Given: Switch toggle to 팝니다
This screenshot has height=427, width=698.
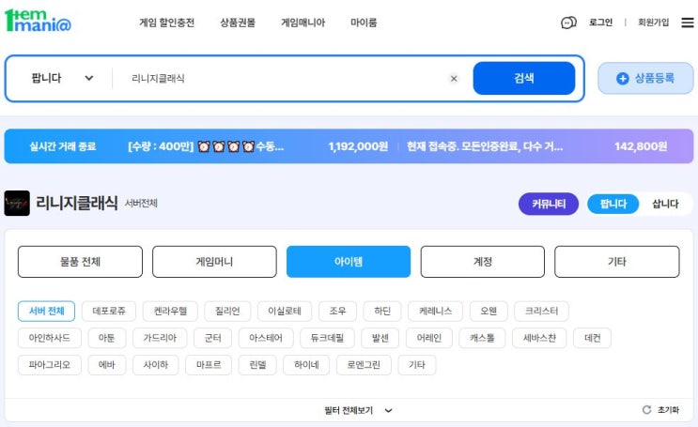Looking at the screenshot, I should coord(613,204).
